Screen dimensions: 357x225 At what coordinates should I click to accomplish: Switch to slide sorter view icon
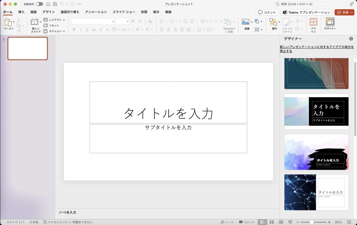coord(272,222)
